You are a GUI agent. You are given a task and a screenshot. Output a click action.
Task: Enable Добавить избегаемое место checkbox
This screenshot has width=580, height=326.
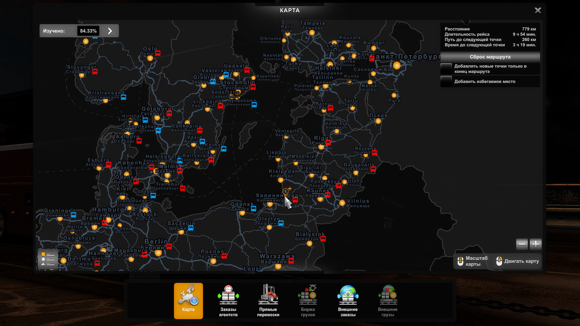pos(446,81)
